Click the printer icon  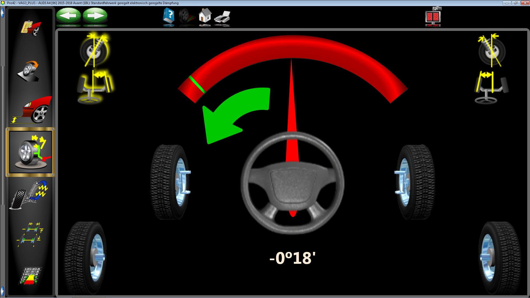tap(222, 17)
